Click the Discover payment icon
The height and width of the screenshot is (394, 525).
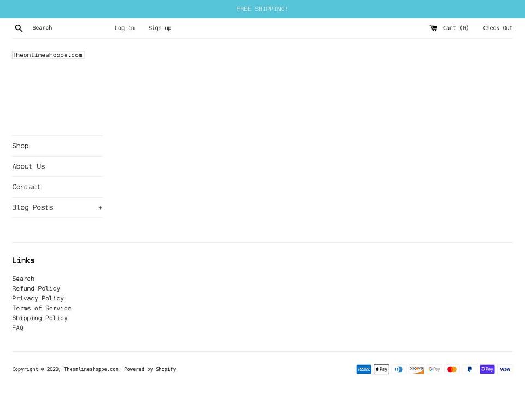pyautogui.click(x=417, y=369)
